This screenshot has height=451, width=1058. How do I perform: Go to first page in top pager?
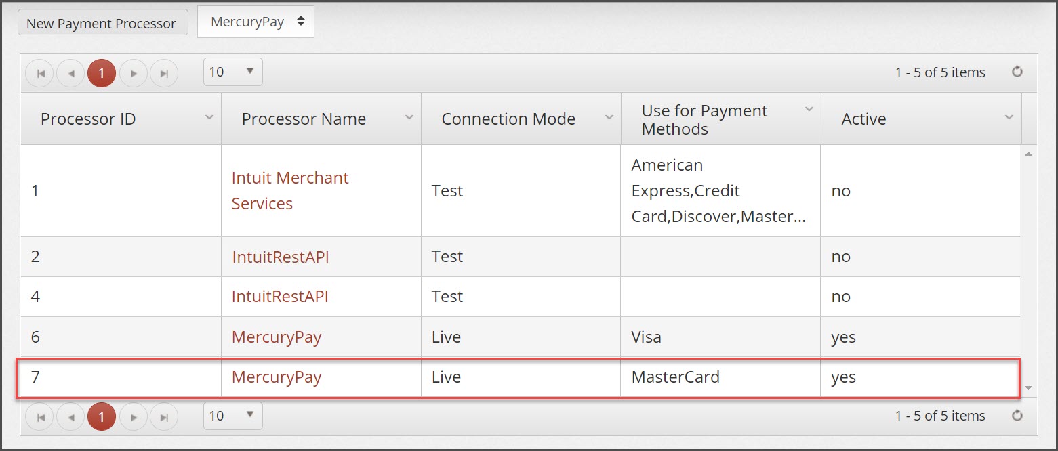39,73
